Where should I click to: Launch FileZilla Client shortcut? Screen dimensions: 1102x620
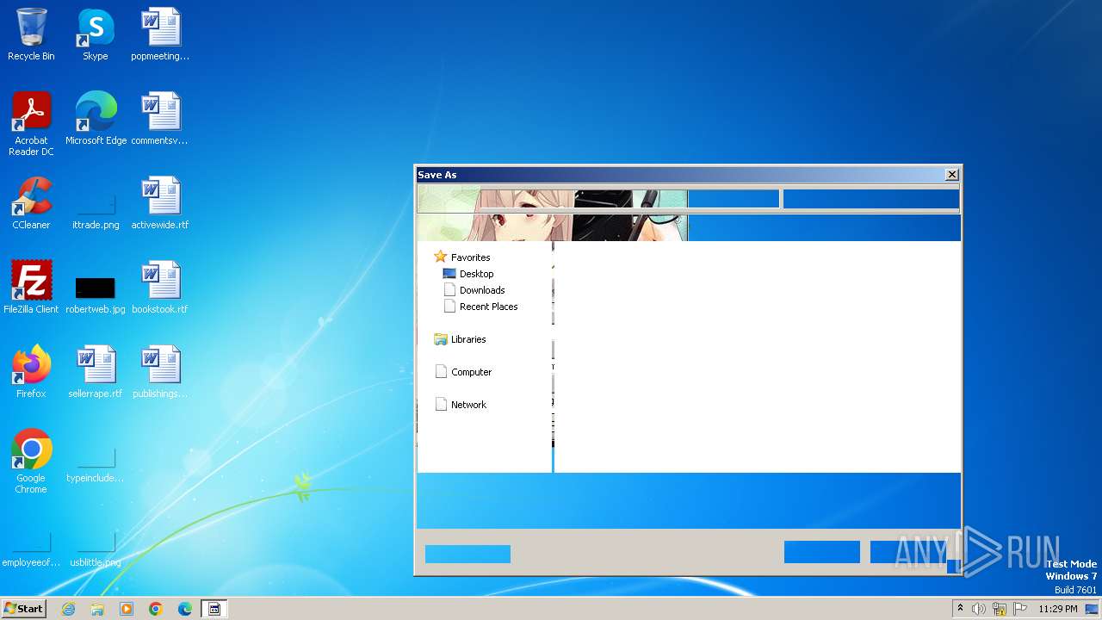pyautogui.click(x=31, y=288)
